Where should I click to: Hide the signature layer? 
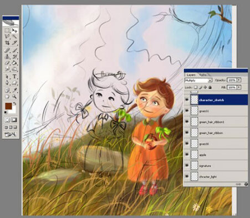click(187, 166)
